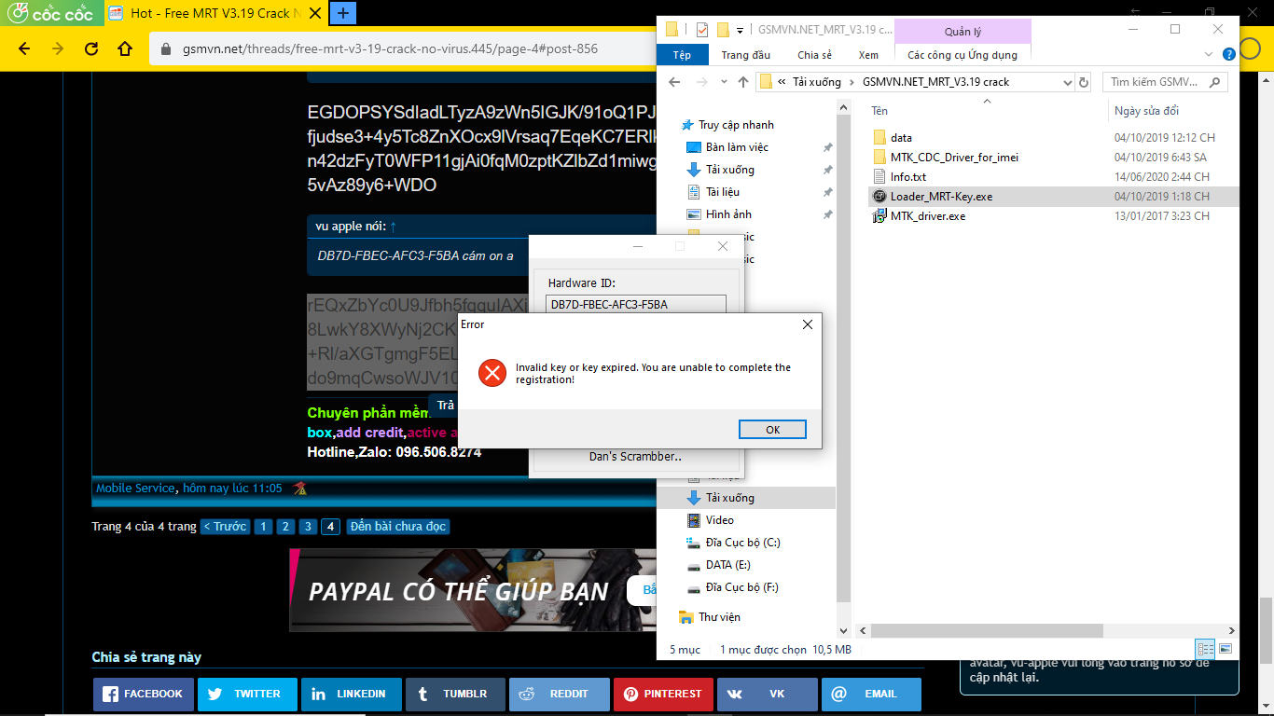Click the Tìm kiếm search box
The width and height of the screenshot is (1274, 716).
[x=1165, y=82]
